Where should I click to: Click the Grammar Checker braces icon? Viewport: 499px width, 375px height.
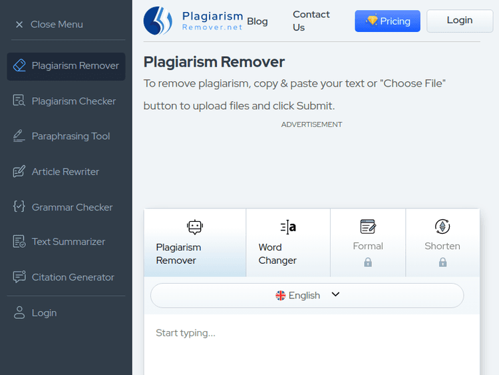[19, 206]
